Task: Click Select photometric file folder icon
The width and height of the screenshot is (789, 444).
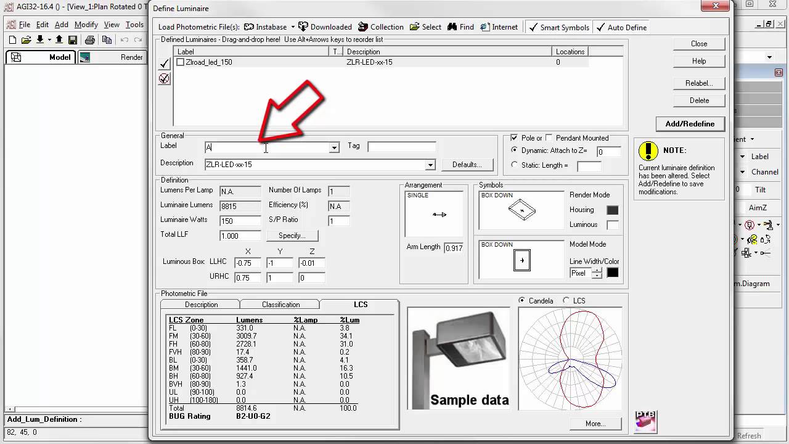Action: (x=415, y=27)
